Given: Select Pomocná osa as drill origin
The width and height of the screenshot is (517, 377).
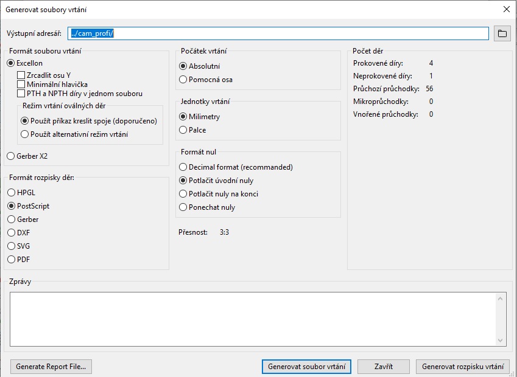Looking at the screenshot, I should pos(183,80).
